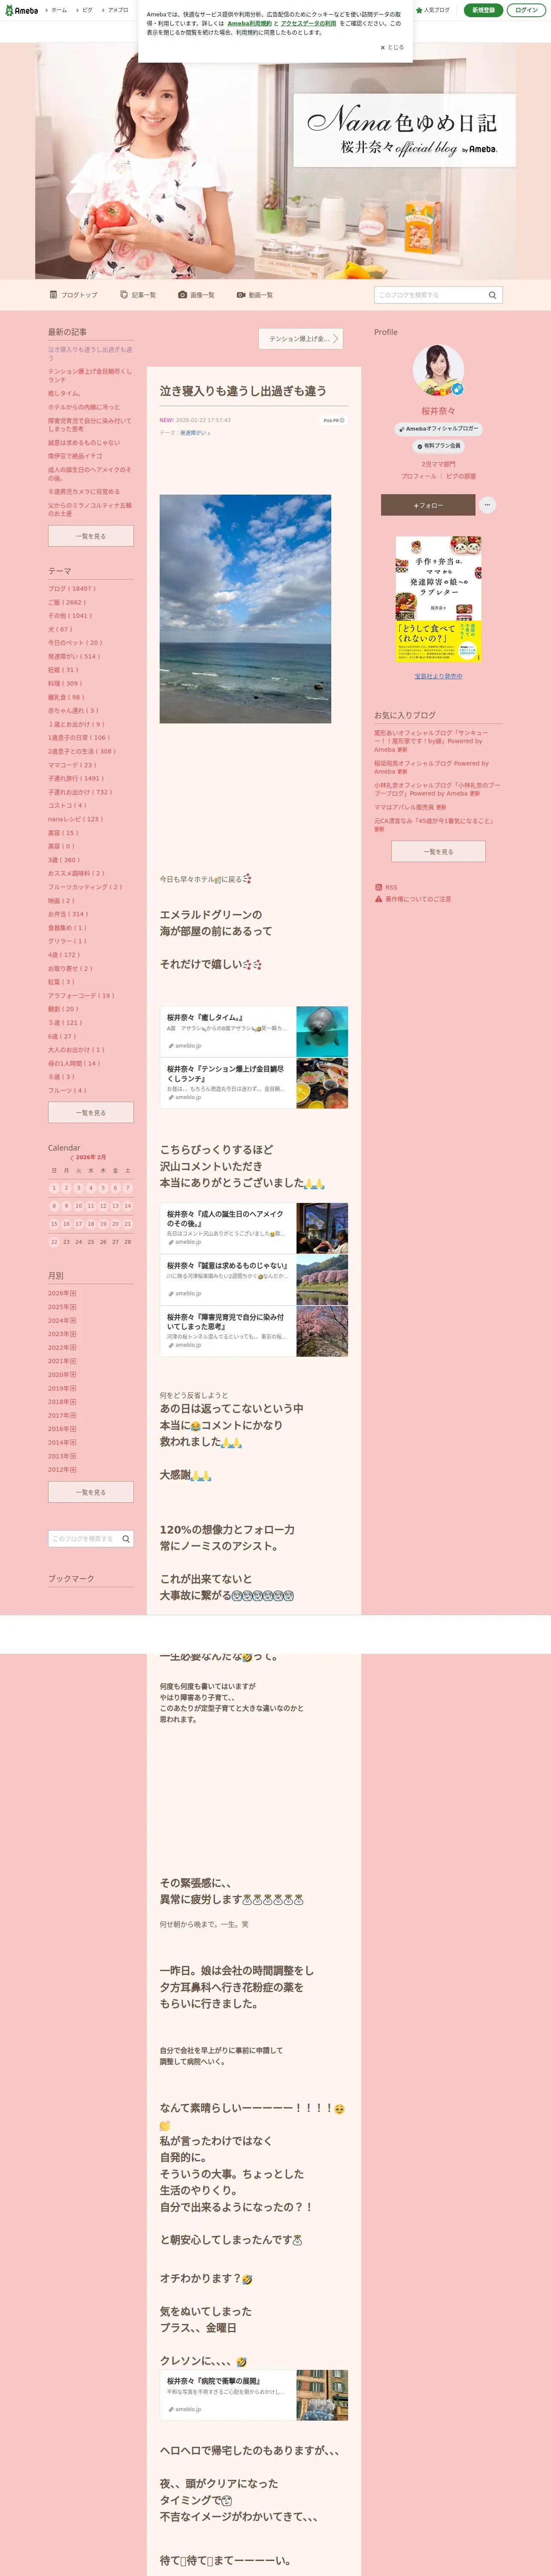The width and height of the screenshot is (551, 2576).
Task: Click the Ameba logo in the header
Action: [21, 10]
